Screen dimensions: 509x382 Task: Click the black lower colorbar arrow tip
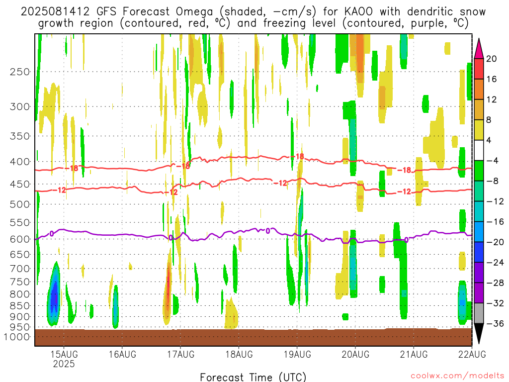coord(479,334)
